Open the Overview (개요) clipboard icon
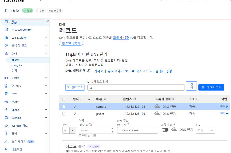Image resolution: width=231 pixels, height=153 pixels. 6,22
